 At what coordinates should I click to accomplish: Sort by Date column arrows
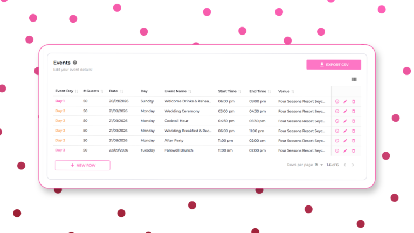121,91
